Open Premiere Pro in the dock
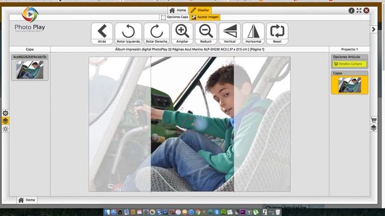The height and width of the screenshot is (216, 385). click(242, 212)
